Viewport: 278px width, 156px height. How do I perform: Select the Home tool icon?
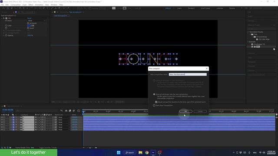click(3, 8)
